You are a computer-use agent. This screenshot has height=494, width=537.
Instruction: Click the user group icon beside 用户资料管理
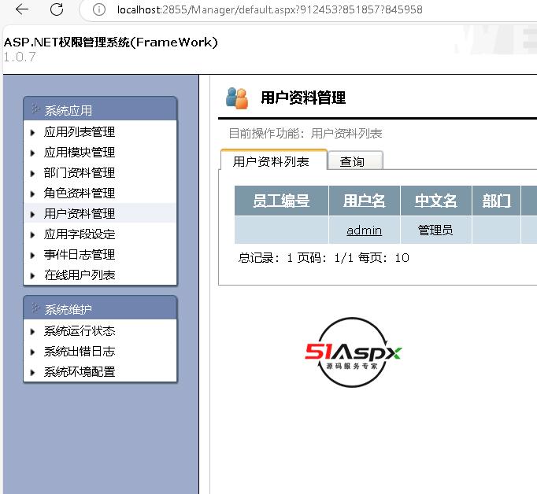pos(237,98)
